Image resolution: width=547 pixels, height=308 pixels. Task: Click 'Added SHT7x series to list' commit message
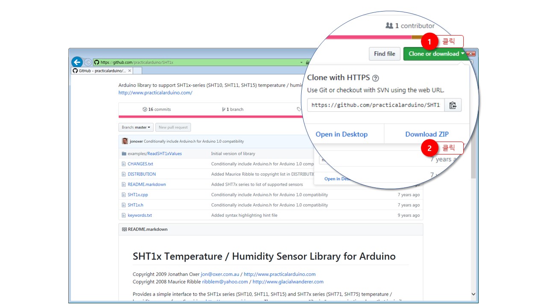(x=257, y=184)
